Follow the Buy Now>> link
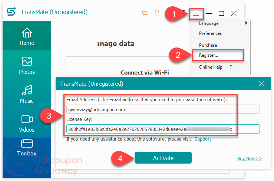Image resolution: width=274 pixels, height=181 pixels. tap(250, 159)
